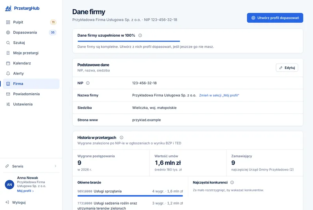This screenshot has width=313, height=210.
Task: Click the pencil icon in Edytuj button
Action: click(x=281, y=68)
